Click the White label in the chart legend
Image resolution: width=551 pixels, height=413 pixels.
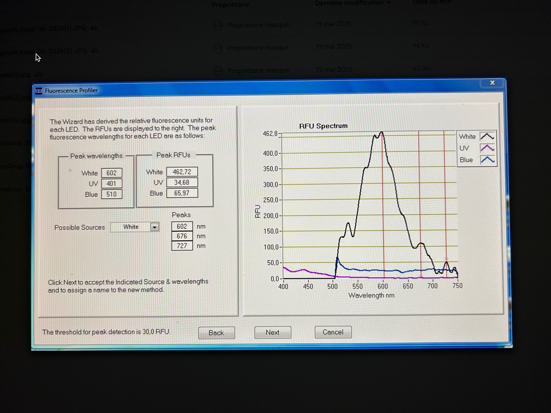coord(467,136)
